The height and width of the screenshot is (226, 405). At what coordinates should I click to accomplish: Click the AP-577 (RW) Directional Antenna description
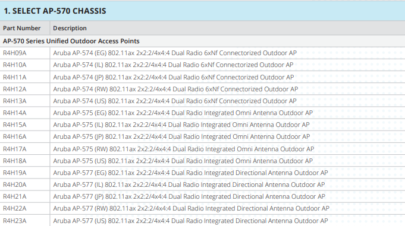tap(191, 208)
